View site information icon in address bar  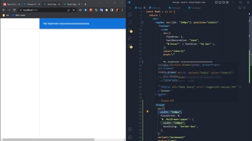click(21, 10)
